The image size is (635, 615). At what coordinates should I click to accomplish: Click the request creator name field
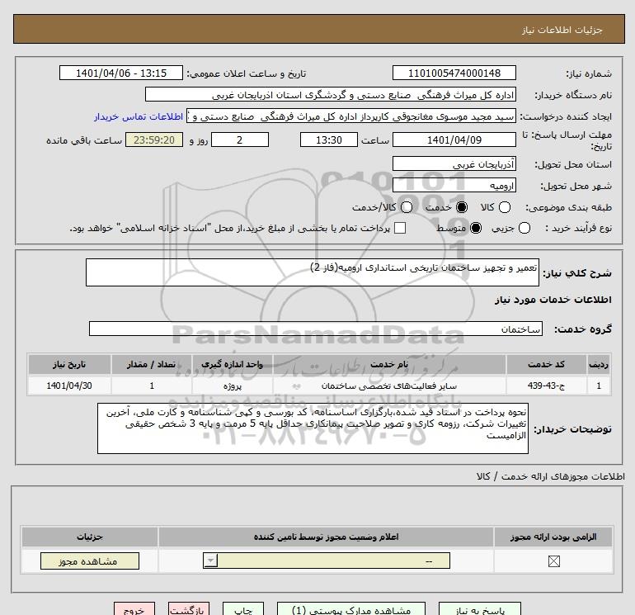pyautogui.click(x=351, y=116)
